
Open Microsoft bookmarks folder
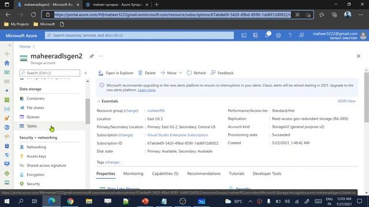[x=44, y=24]
